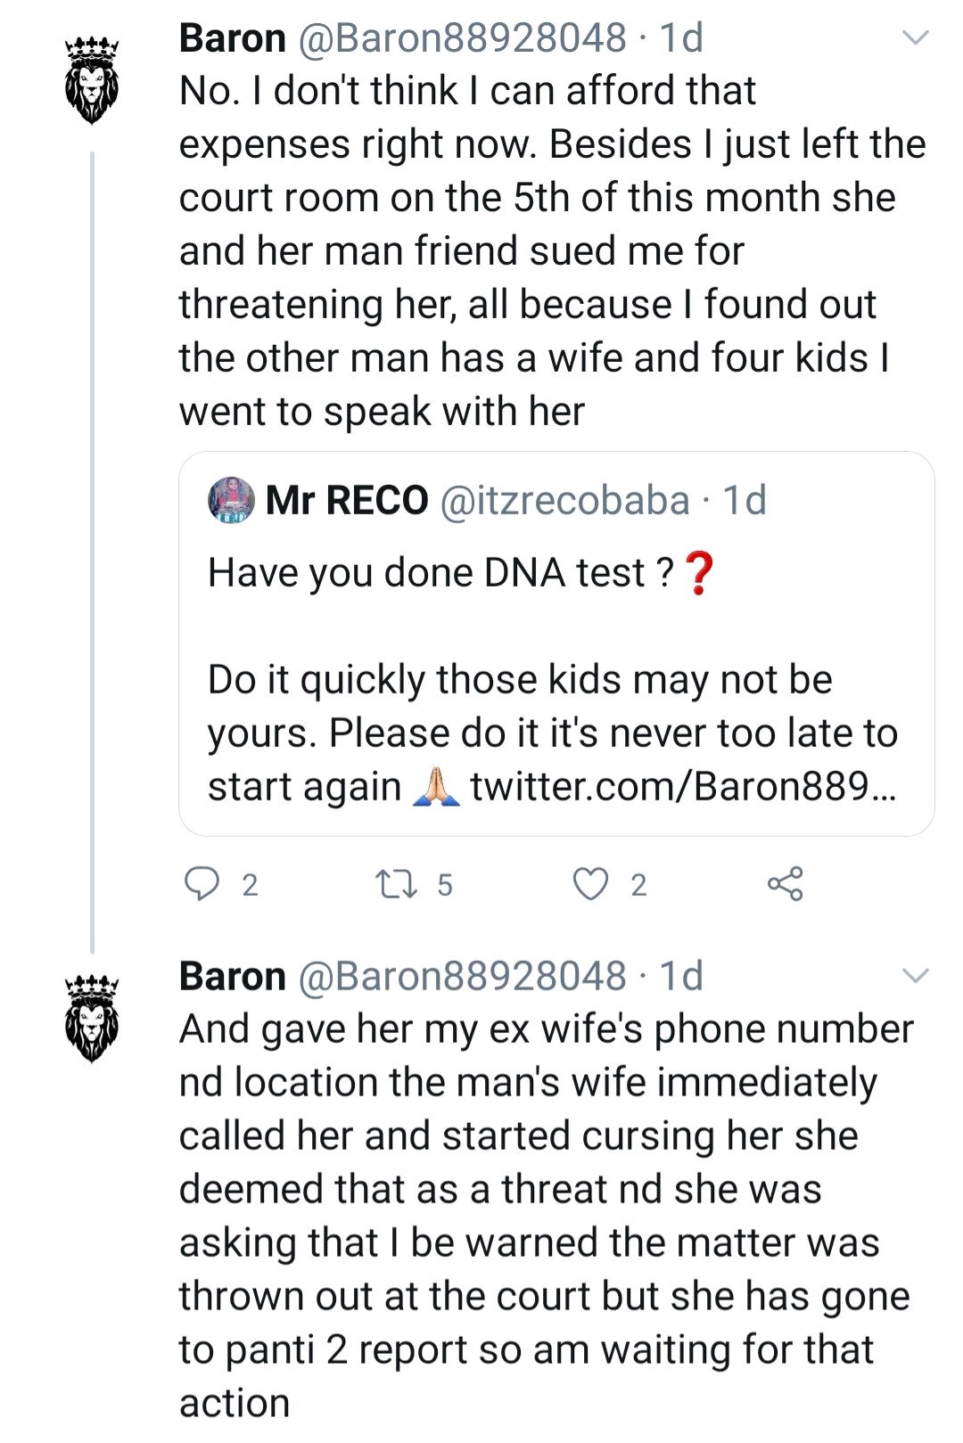Tap Mr RECO's small profile picture

coord(231,500)
